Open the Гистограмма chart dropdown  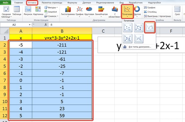point(68,12)
